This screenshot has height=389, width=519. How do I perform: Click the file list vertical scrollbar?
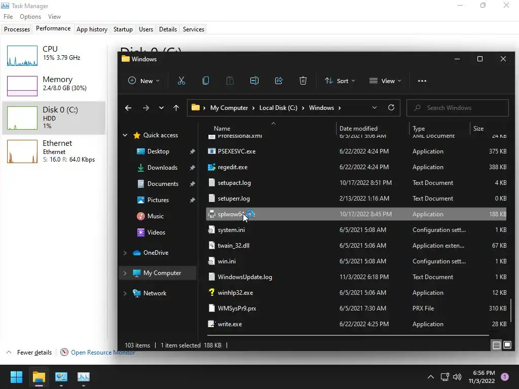click(511, 311)
